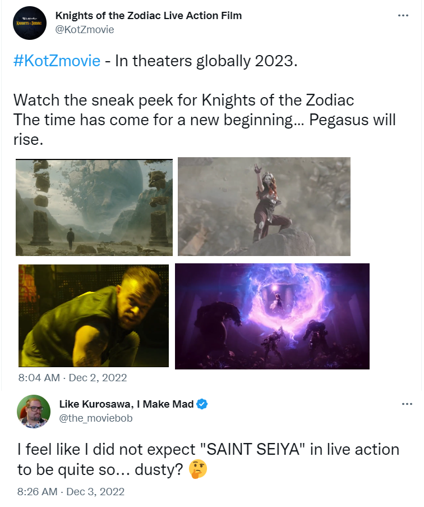Enlarge the armored woman raising arm image

264,207
